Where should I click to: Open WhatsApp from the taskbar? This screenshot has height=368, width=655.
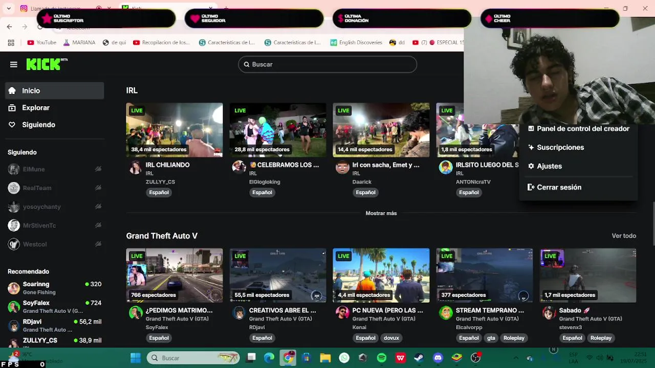[x=344, y=358]
